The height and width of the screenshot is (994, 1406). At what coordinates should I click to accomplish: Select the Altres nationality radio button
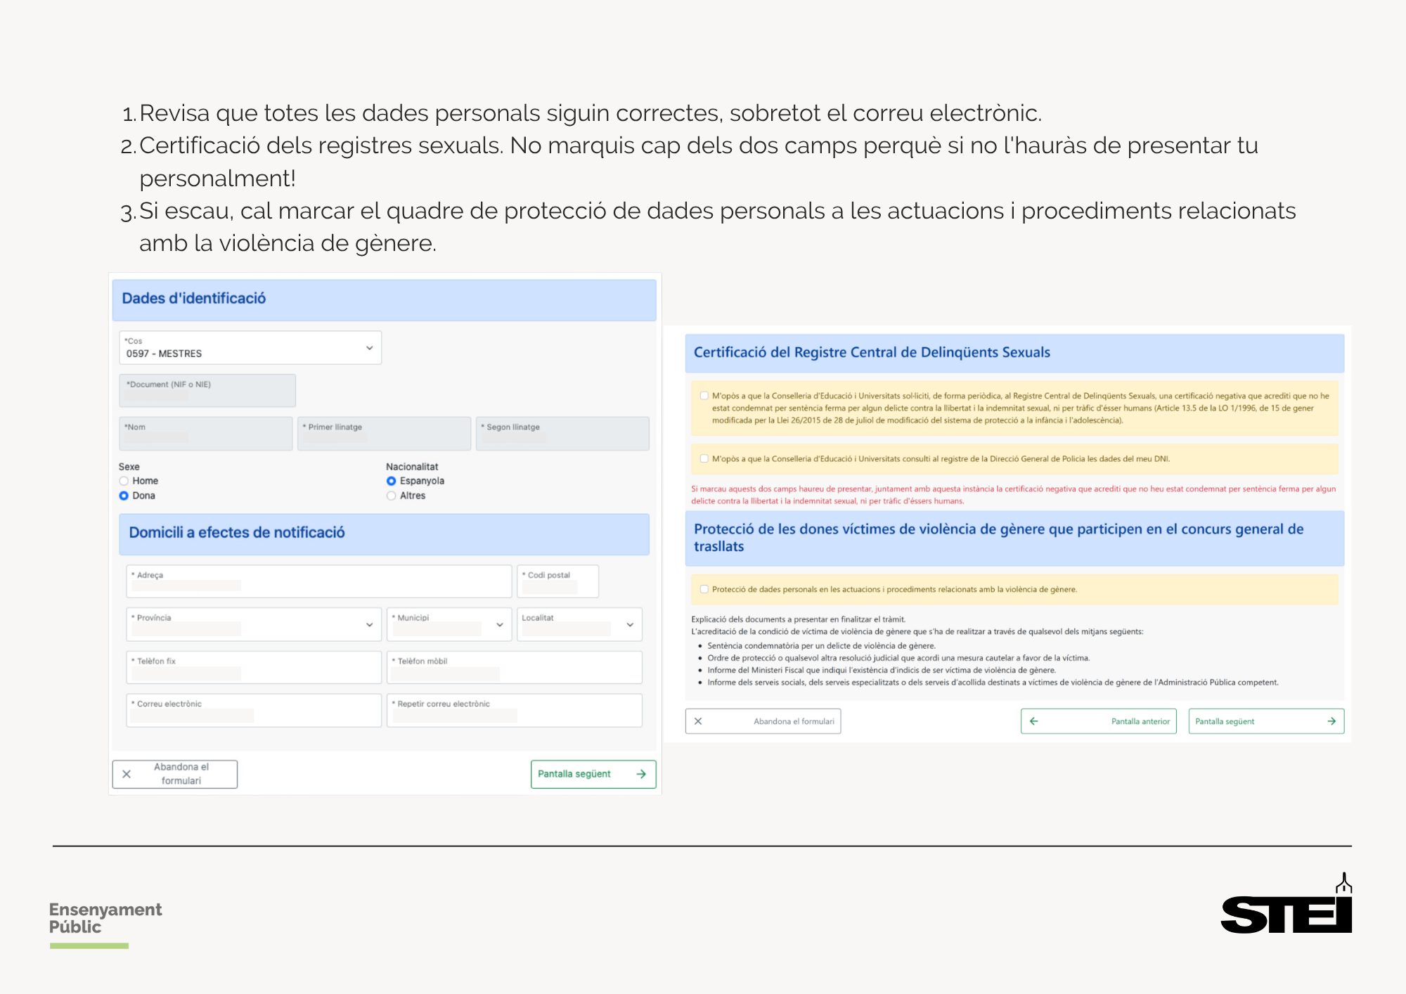point(392,496)
